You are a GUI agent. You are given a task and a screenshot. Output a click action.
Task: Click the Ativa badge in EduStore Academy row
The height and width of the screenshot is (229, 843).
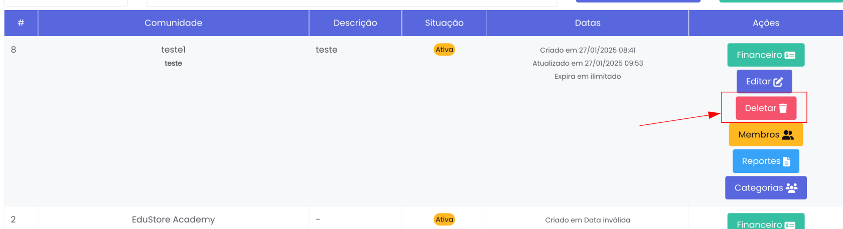444,219
